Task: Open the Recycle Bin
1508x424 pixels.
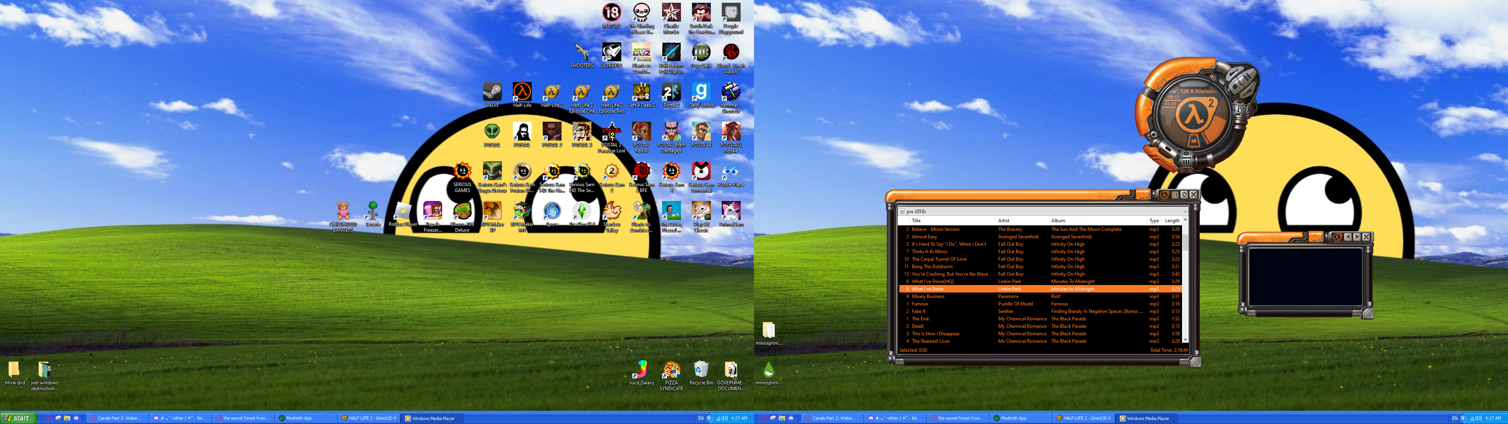Action: click(701, 373)
